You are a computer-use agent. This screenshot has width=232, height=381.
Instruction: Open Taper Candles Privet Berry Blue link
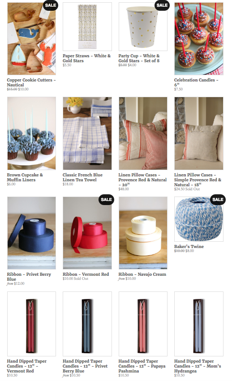coord(85,366)
